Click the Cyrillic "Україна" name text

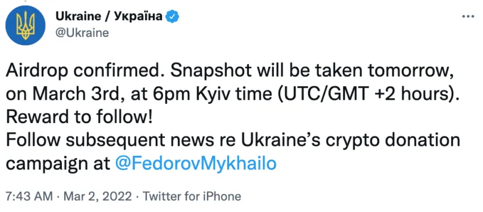(139, 16)
